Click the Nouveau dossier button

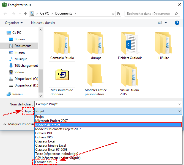[x=43, y=23]
